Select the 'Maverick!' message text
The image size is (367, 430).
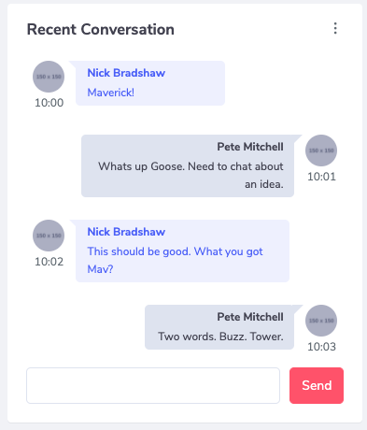coord(111,93)
